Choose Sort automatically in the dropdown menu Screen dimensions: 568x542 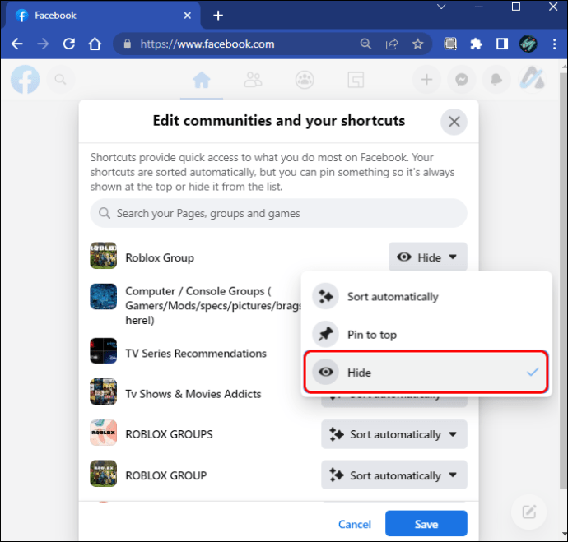[x=426, y=297]
